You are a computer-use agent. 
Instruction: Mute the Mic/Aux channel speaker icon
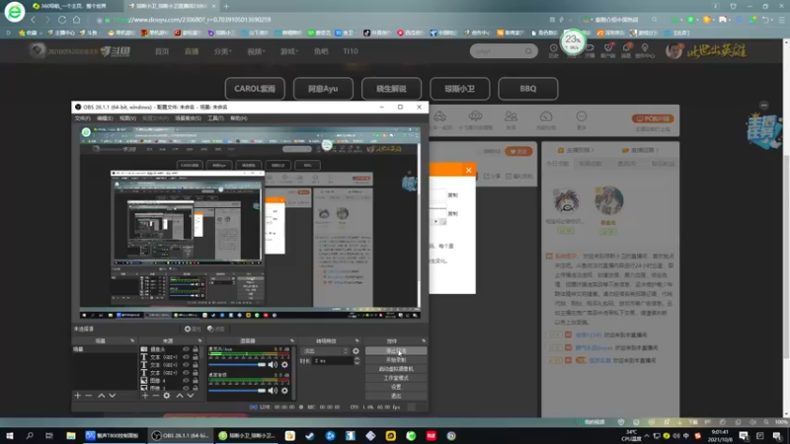click(273, 364)
